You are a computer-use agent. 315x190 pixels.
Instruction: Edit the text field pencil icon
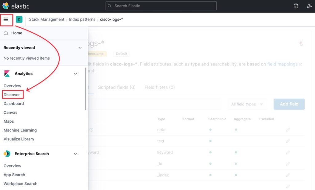coord(288,141)
